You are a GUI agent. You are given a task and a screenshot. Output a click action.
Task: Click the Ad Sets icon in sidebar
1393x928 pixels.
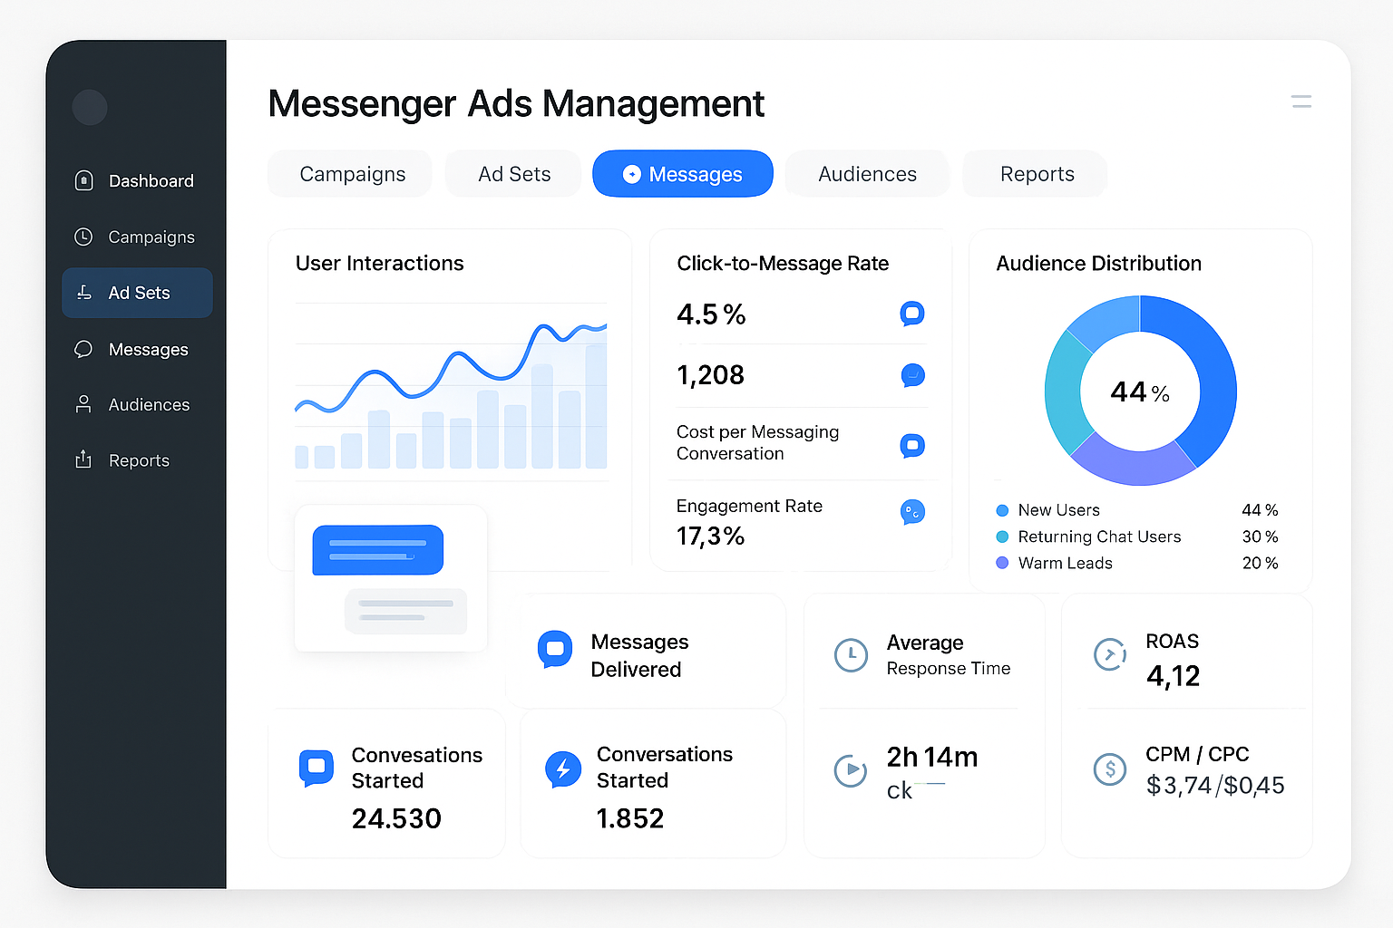coord(83,293)
